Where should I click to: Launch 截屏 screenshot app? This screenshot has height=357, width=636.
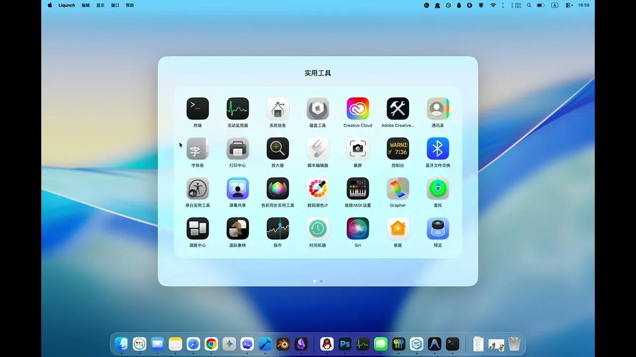tap(358, 149)
